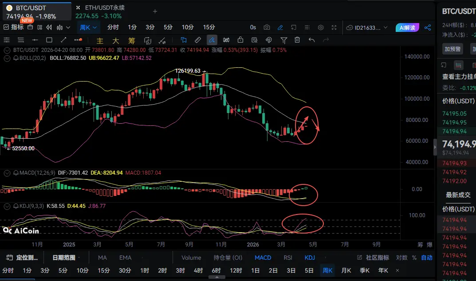Open the 周K period dropdown
This screenshot has height=281, width=476.
88,27
